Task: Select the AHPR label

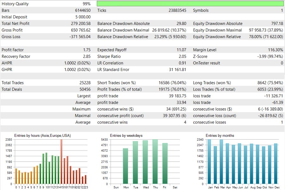Action: [x=7, y=63]
